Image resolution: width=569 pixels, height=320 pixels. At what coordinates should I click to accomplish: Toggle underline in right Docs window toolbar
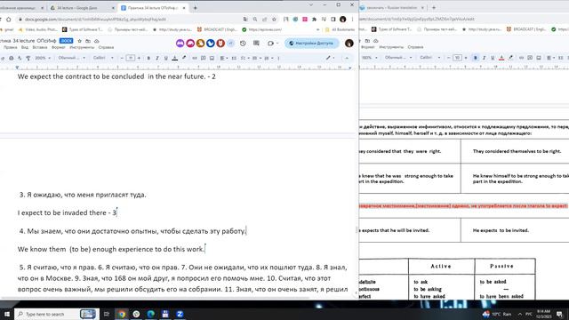(x=493, y=58)
